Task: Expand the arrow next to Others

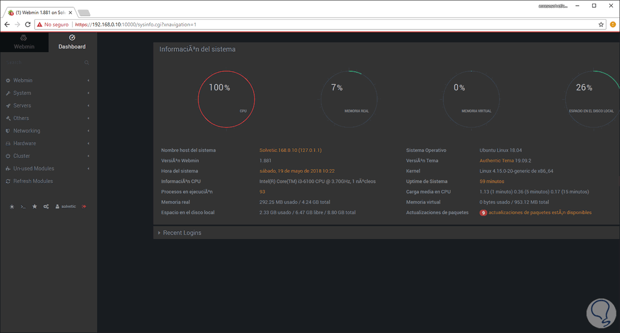Action: tap(88, 118)
